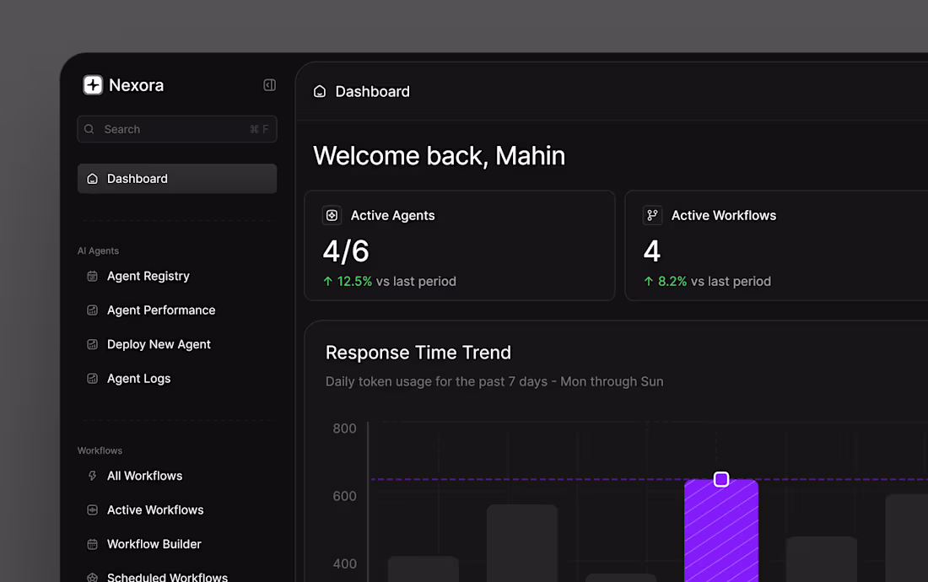Click the Agent Logs icon in sidebar
Screen dimensions: 928x582
click(x=91, y=378)
